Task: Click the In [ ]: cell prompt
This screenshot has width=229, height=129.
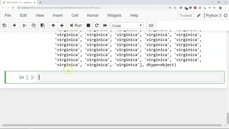Action: pos(27,77)
